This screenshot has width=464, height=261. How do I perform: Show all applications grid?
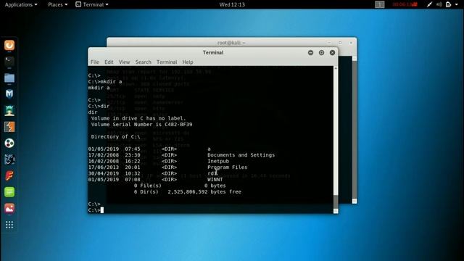[9, 225]
